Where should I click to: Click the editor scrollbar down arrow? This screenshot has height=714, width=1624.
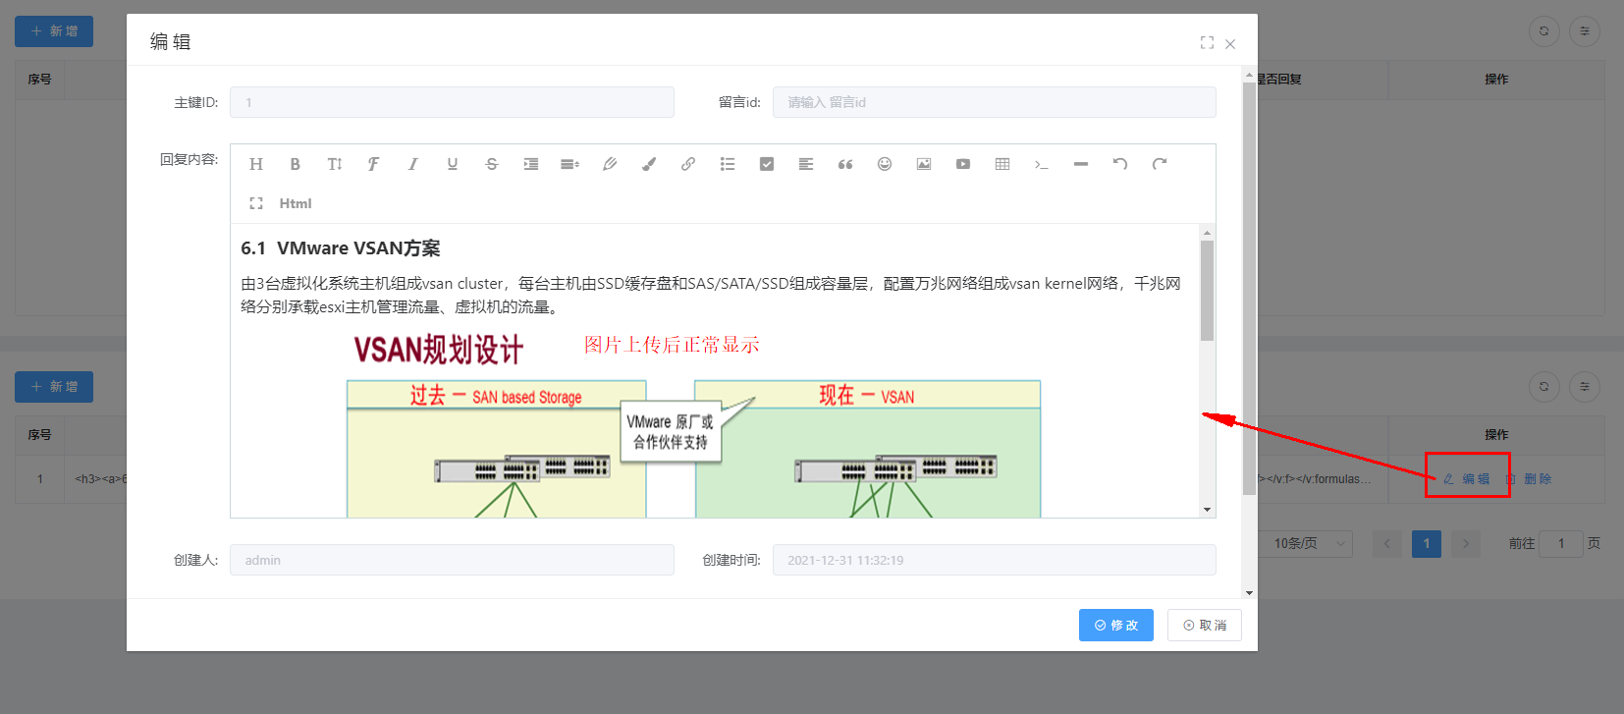(x=1208, y=510)
